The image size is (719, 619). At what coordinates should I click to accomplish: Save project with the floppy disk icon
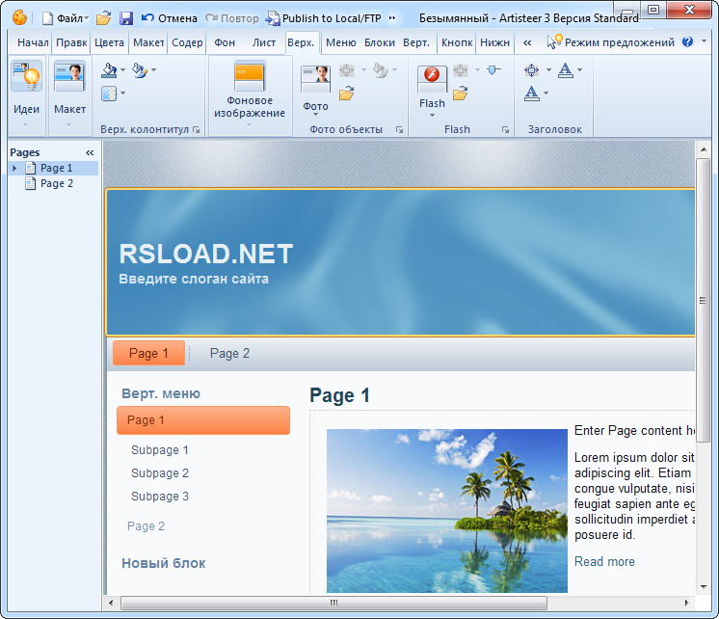point(126,18)
